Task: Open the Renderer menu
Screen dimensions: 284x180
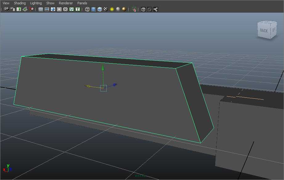Action: (66, 3)
